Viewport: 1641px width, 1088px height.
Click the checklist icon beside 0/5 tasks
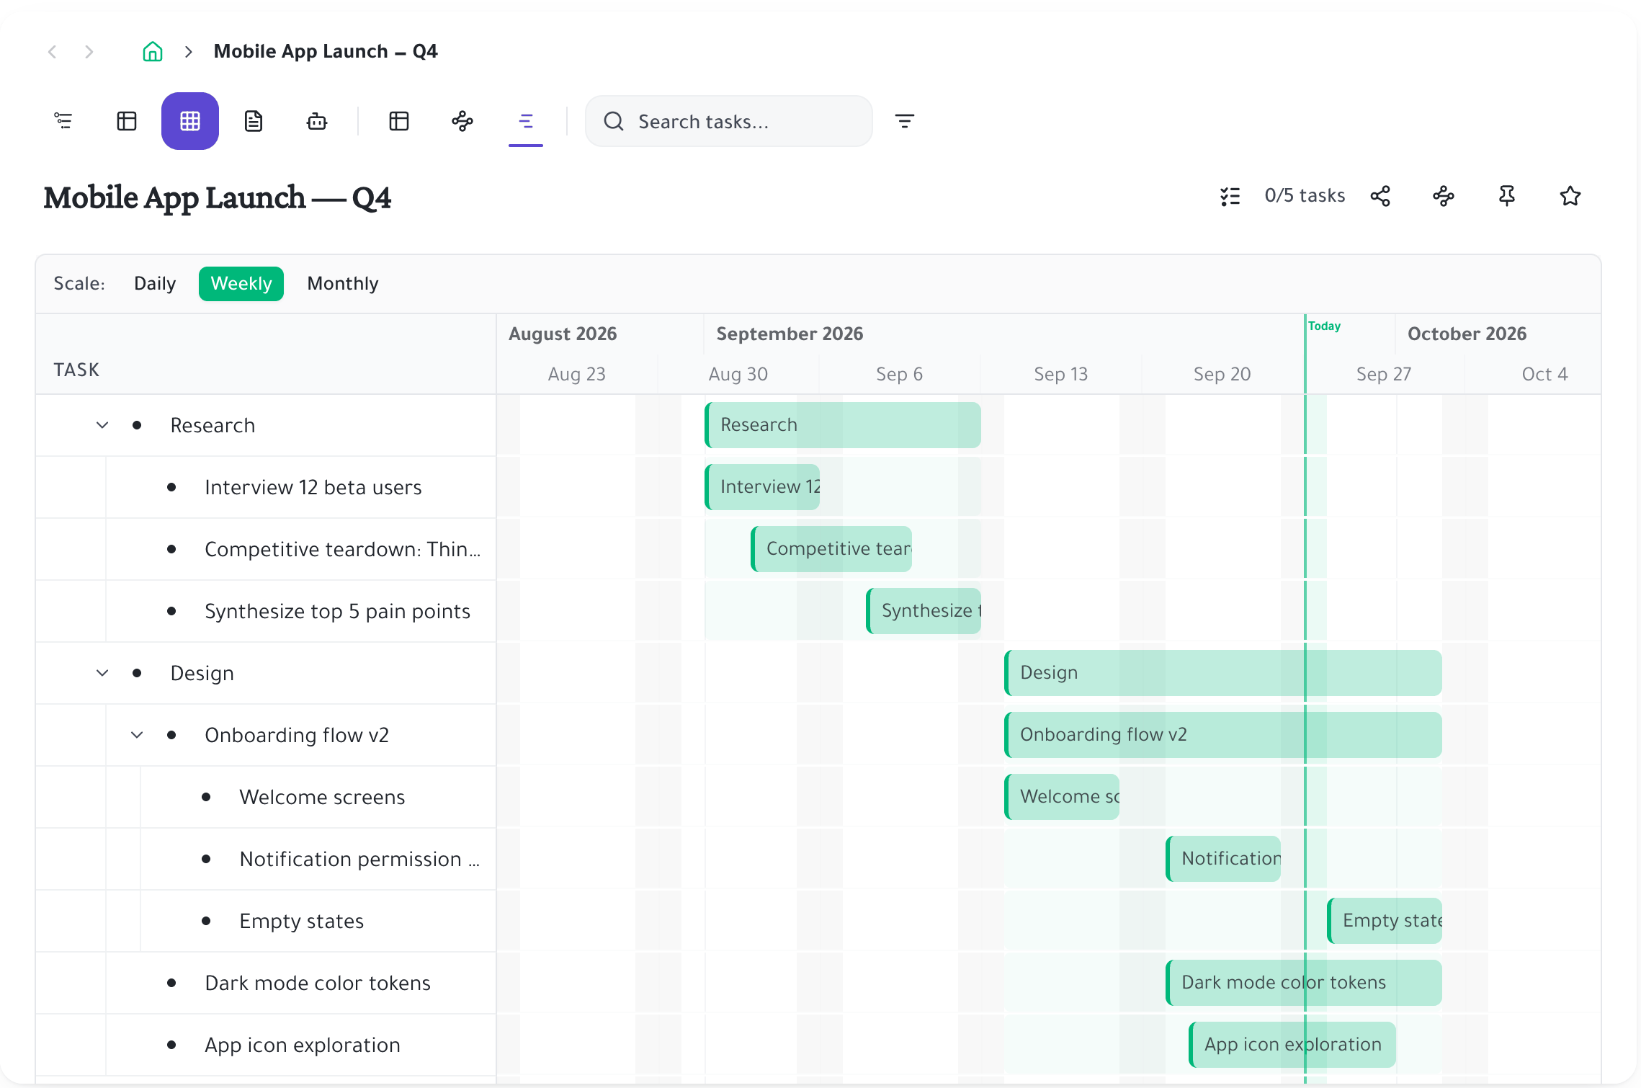[x=1230, y=196]
